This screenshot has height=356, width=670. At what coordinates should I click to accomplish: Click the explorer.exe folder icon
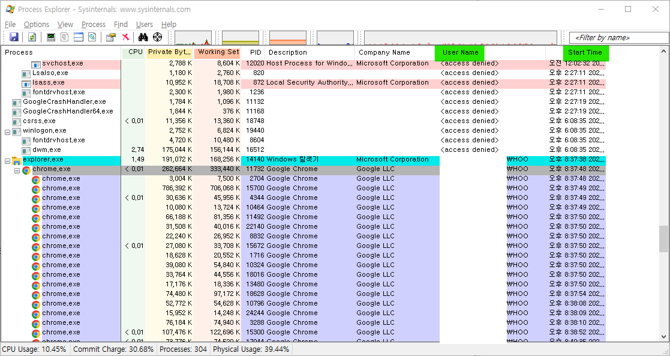tap(17, 161)
